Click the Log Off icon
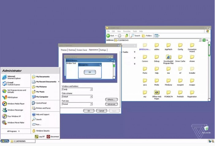The height and width of the screenshot is (146, 215). 36,136
